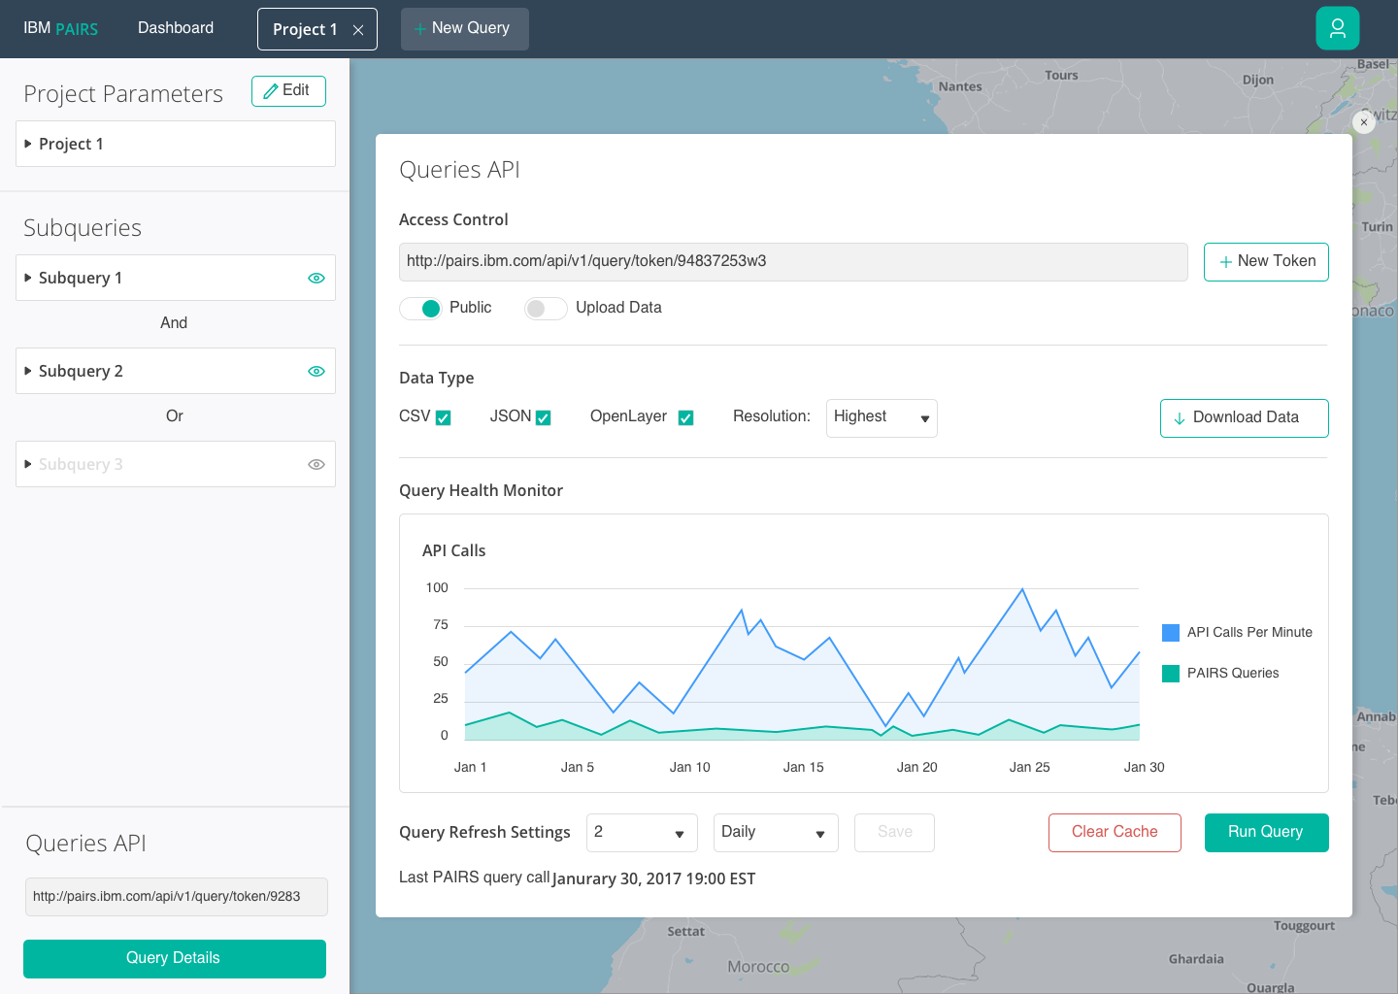This screenshot has height=994, width=1398.
Task: Click the X on the Project 1 tab
Action: [359, 29]
